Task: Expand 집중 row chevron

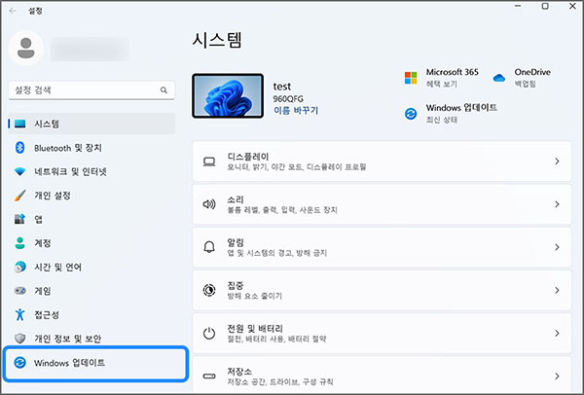Action: 557,290
